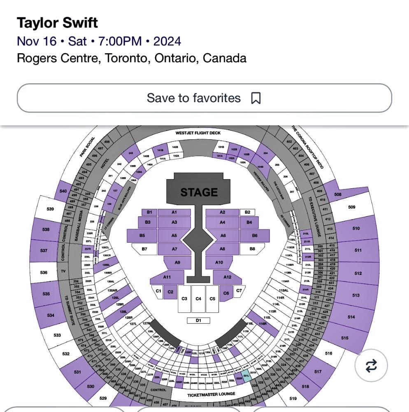The image size is (409, 412).
Task: Select floor section C4 behind the runway
Action: click(x=198, y=299)
